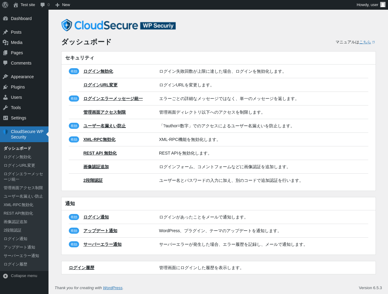Click the Tools wrench icon

coord(5,108)
